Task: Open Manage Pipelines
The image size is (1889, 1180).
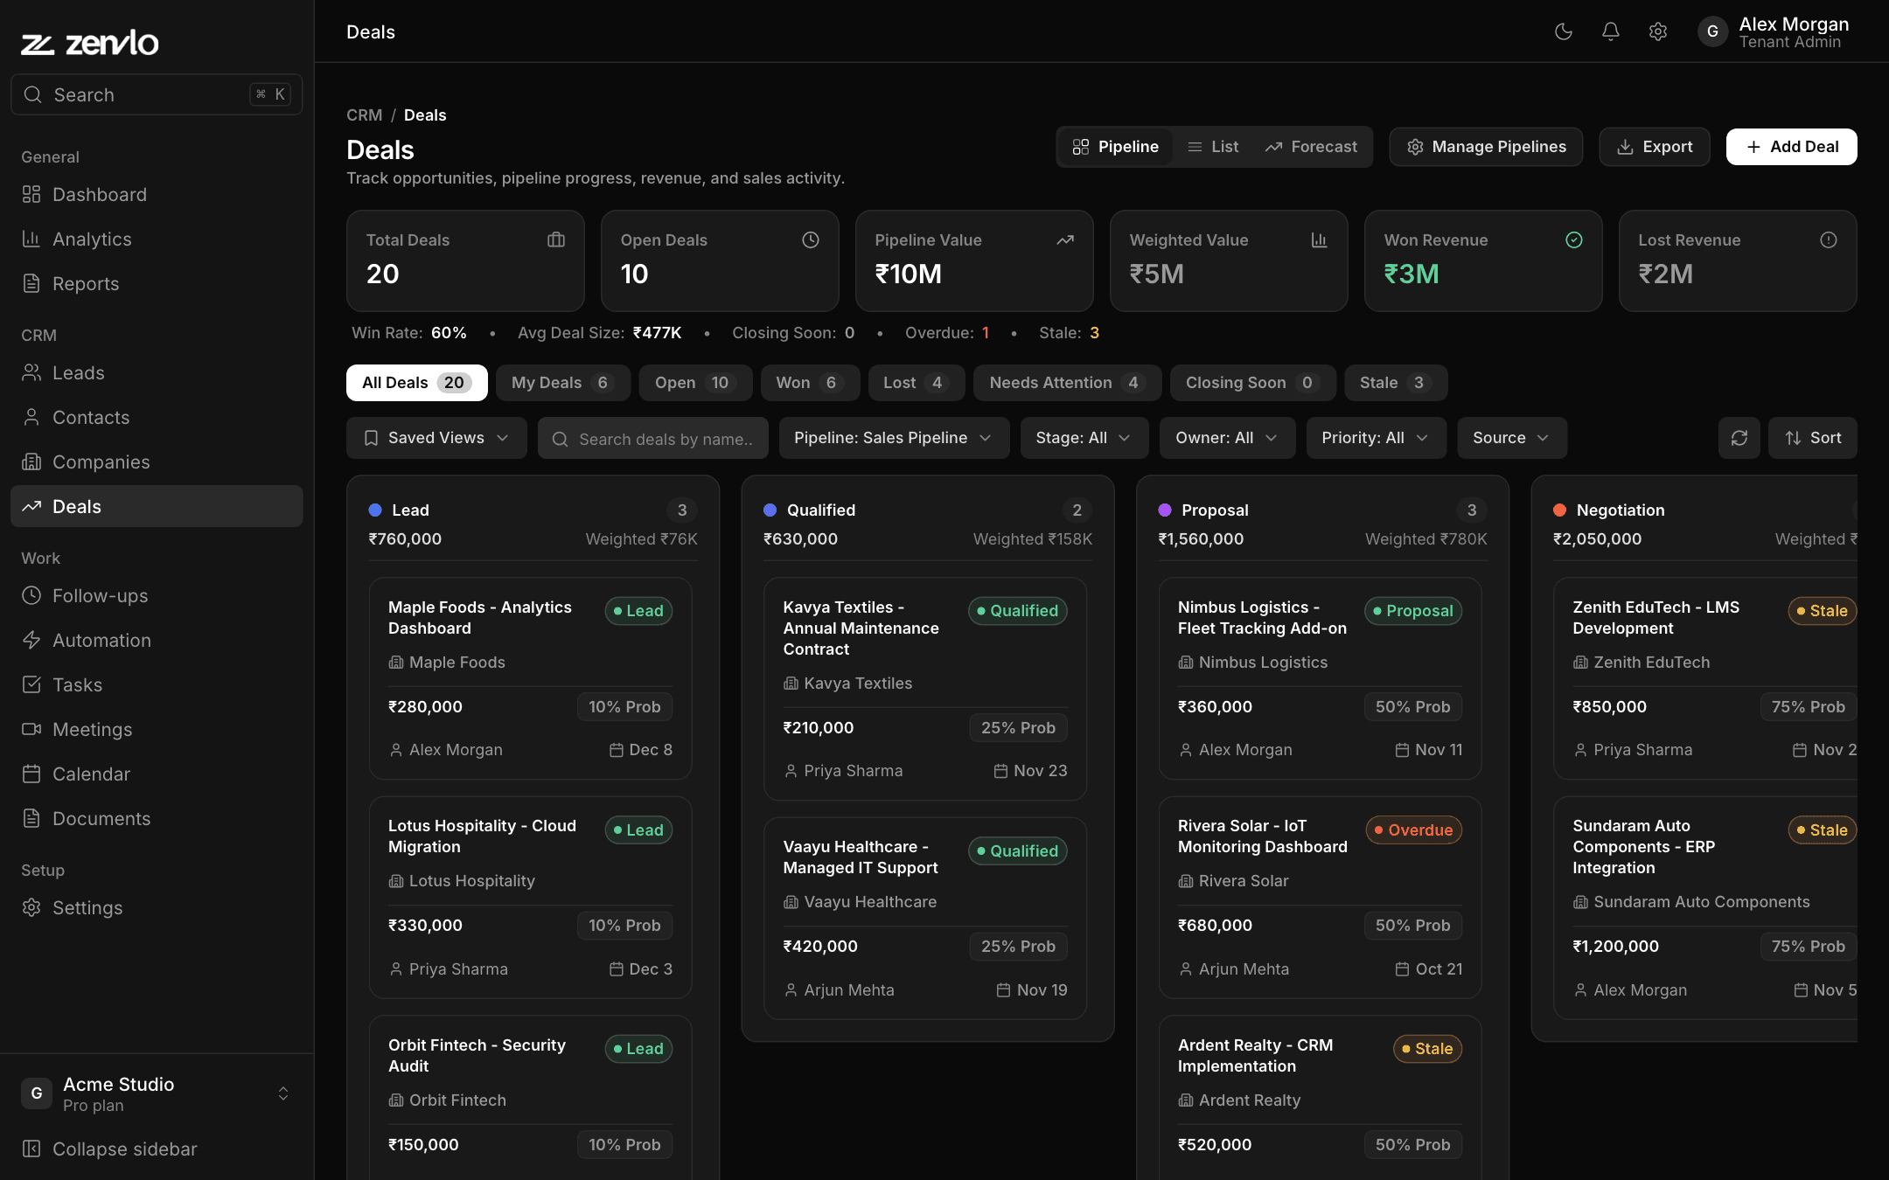Action: pyautogui.click(x=1486, y=147)
